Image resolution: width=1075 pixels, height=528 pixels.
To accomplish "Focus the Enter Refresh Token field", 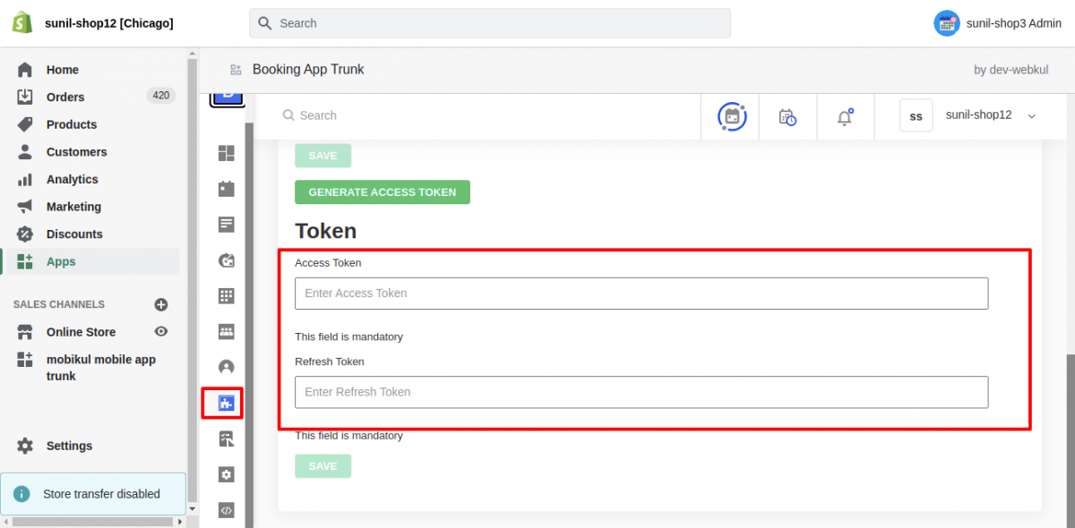I will tap(641, 392).
